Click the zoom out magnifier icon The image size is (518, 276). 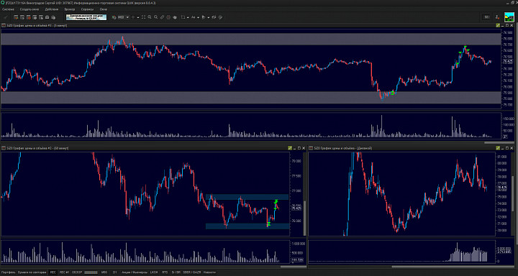[156, 17]
